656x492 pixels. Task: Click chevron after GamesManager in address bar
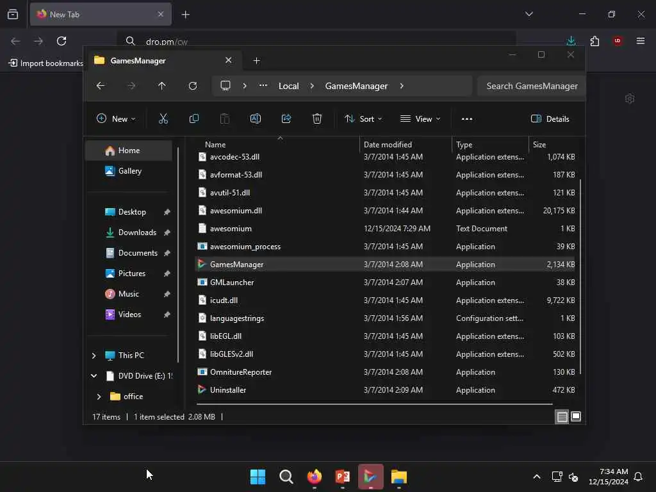402,86
